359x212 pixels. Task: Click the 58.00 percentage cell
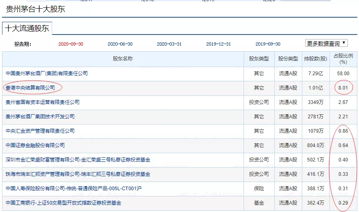click(343, 74)
